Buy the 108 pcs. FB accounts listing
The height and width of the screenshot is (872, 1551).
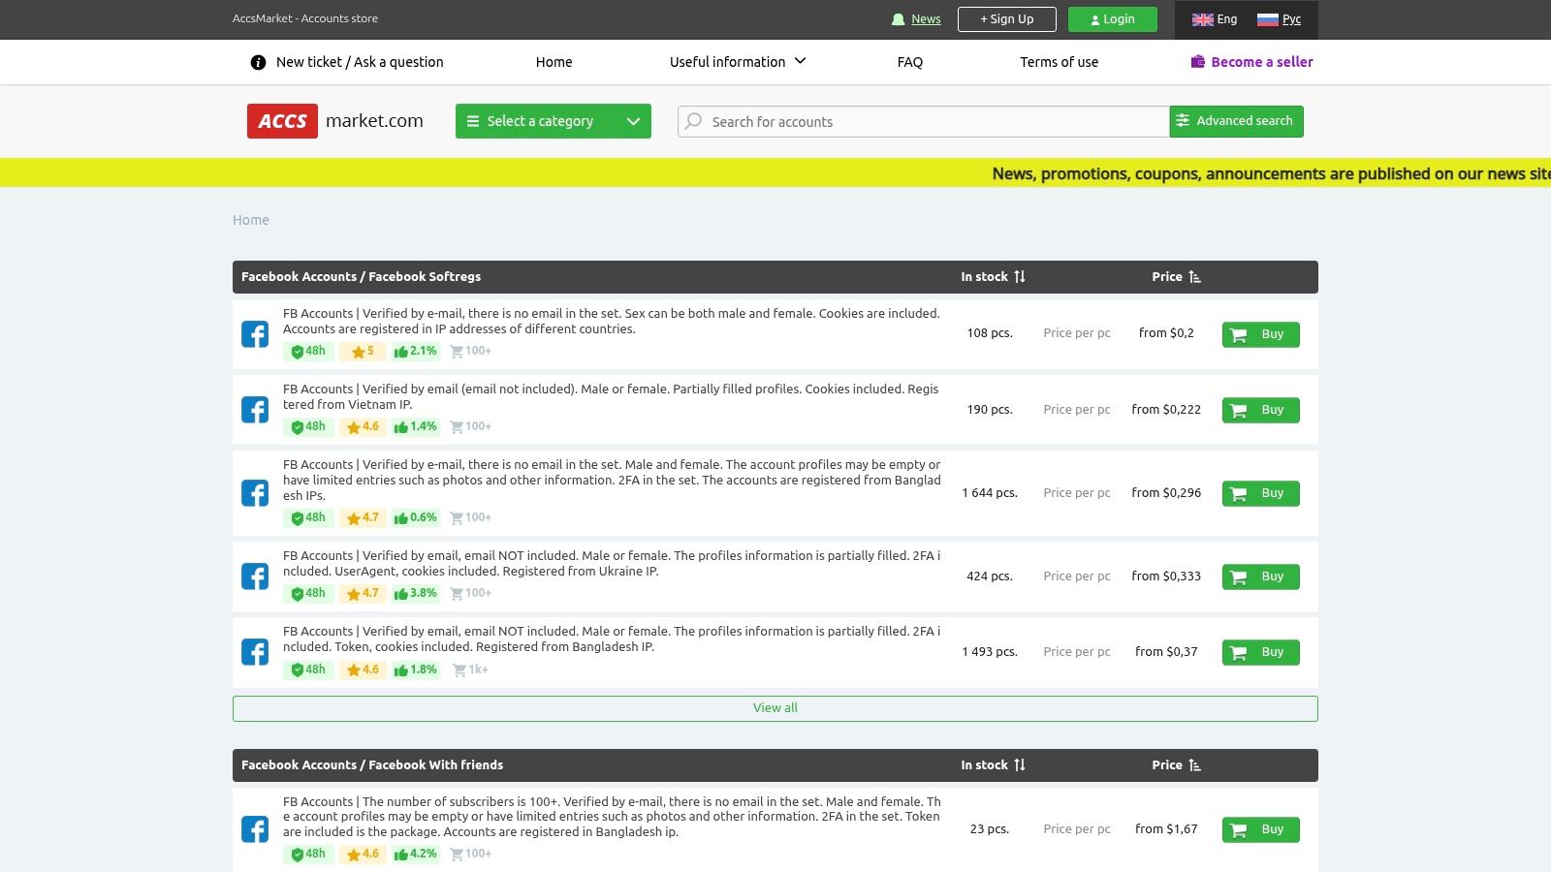point(1260,334)
